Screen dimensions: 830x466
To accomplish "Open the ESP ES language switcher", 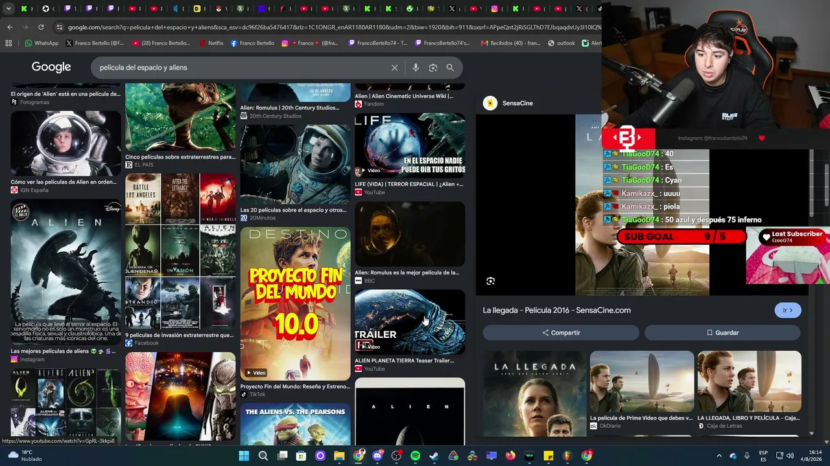I will pos(763,456).
